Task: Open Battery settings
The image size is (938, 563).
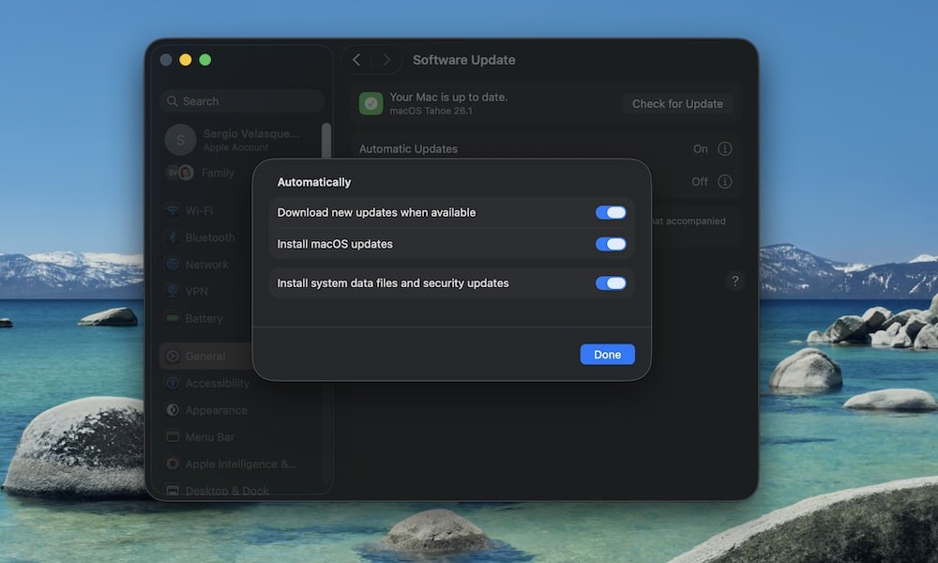Action: 200,318
